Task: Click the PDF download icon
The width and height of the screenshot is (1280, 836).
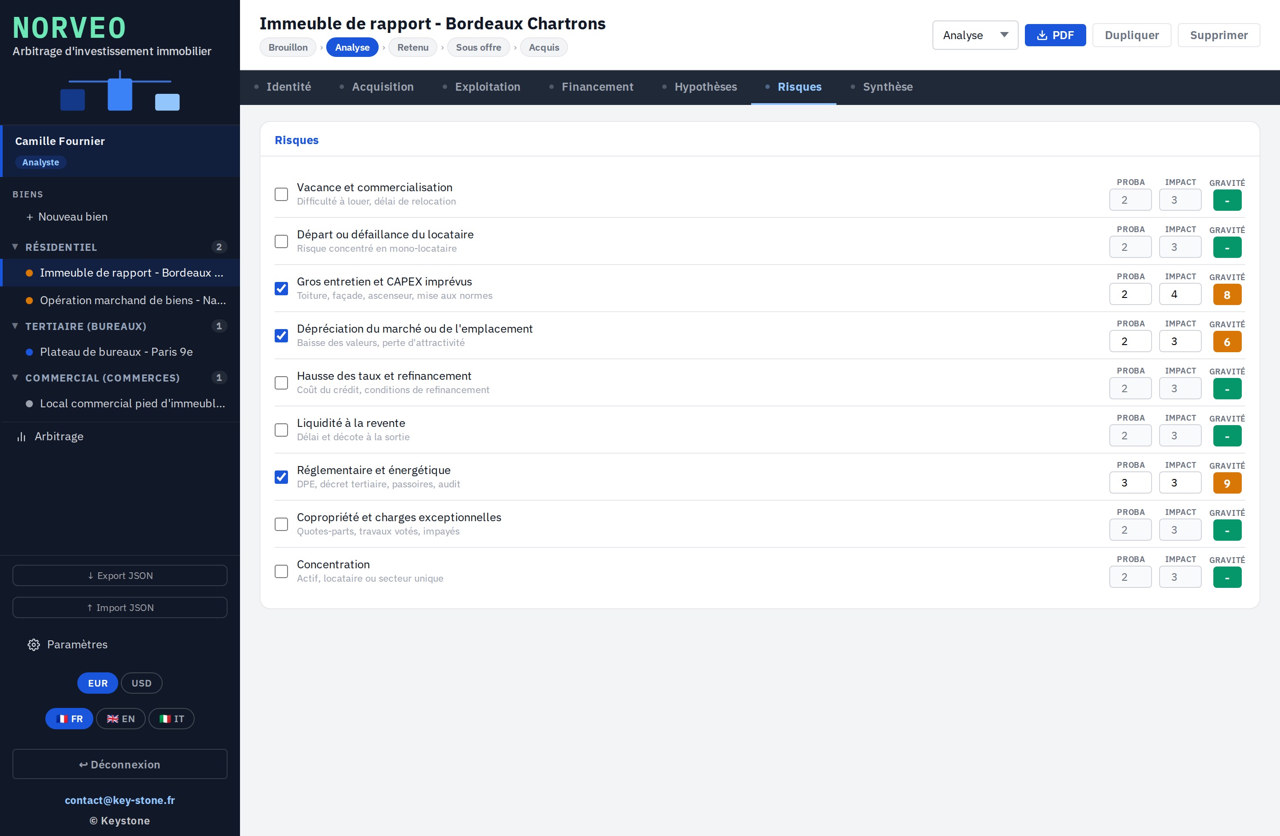Action: click(1041, 35)
